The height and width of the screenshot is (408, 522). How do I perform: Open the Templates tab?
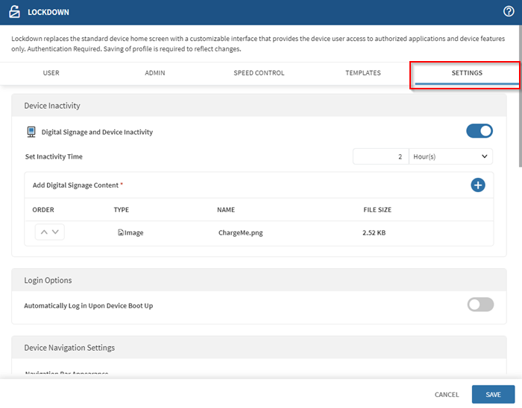click(362, 73)
